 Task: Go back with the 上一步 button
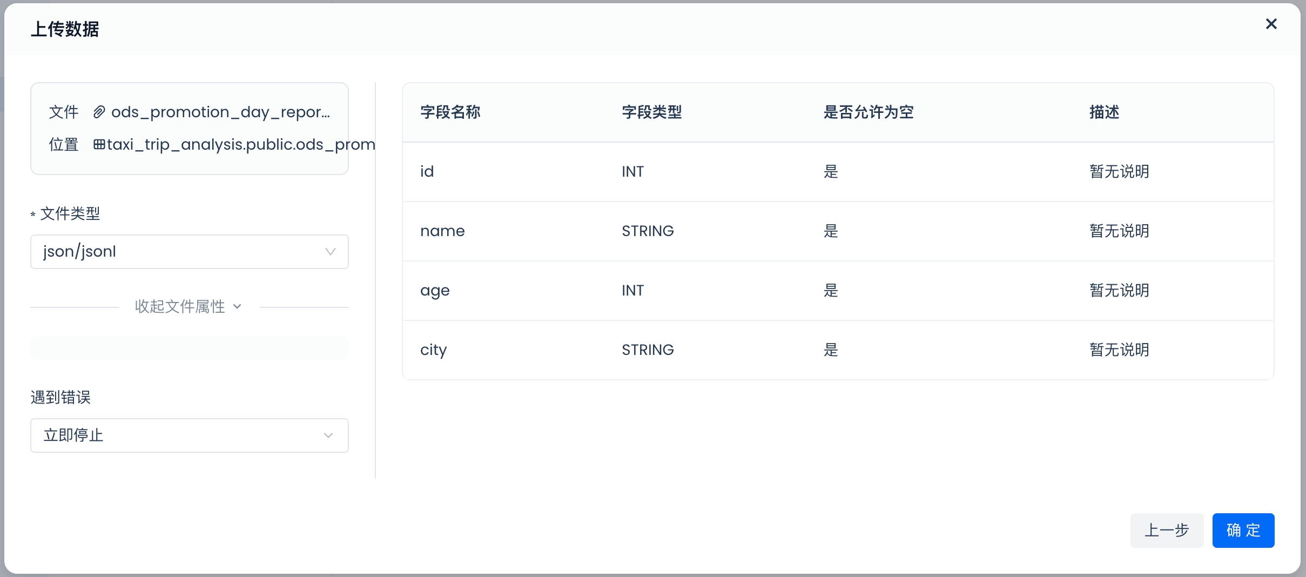click(x=1167, y=530)
